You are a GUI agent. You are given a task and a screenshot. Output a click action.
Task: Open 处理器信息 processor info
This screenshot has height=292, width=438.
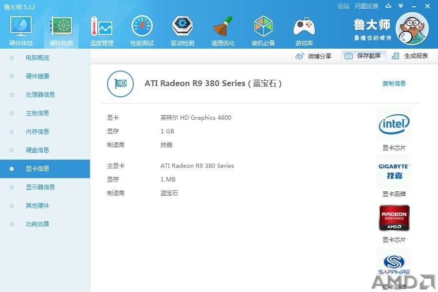40,95
